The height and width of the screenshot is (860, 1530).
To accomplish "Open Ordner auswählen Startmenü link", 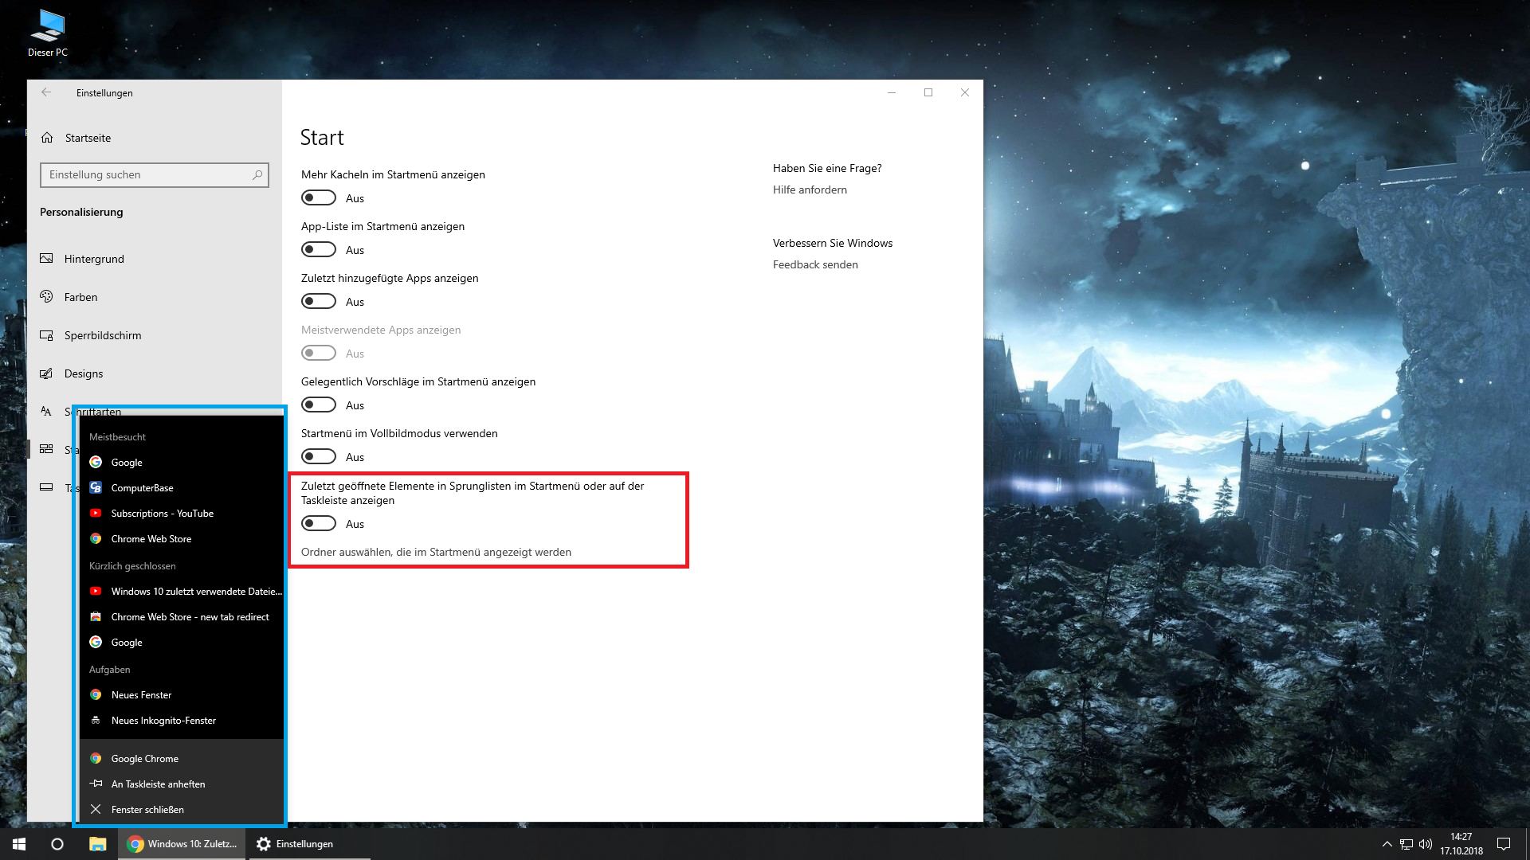I will click(436, 552).
